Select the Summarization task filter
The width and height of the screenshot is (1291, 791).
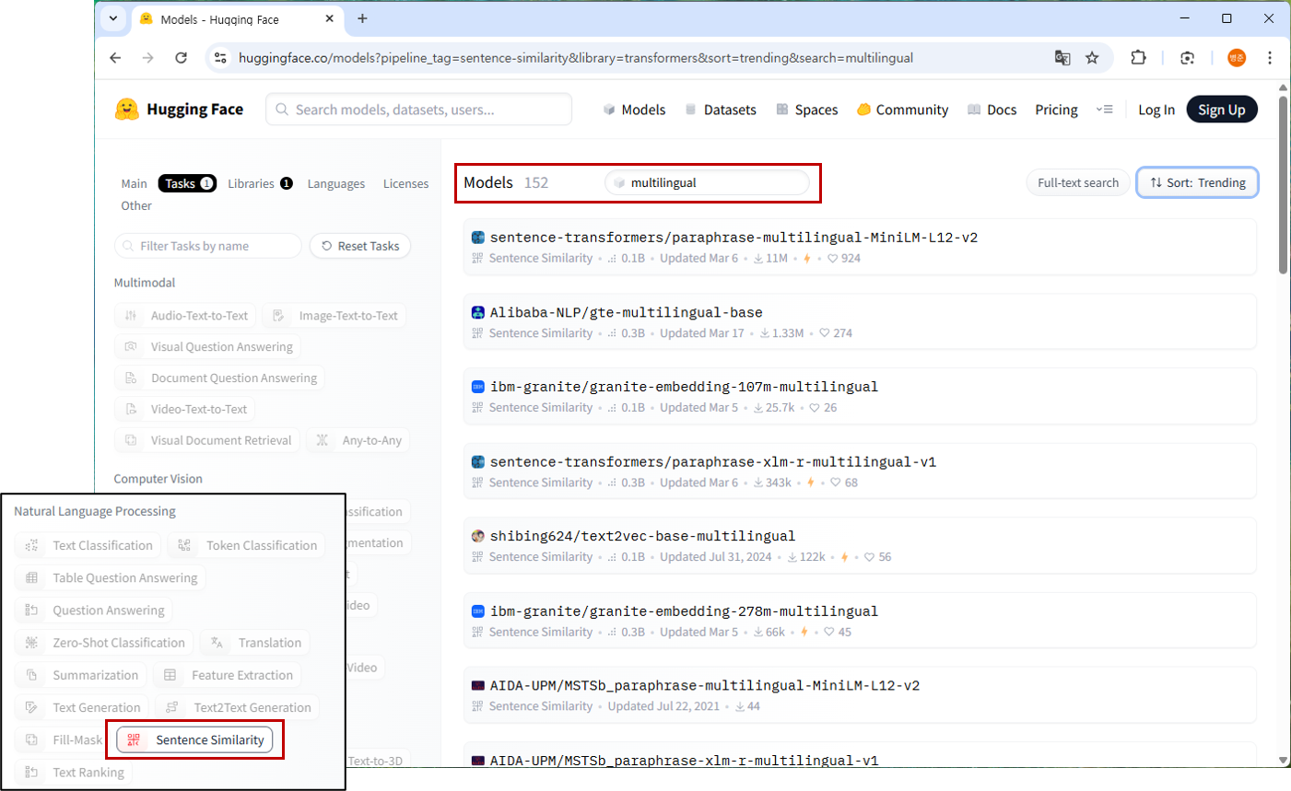tap(81, 675)
